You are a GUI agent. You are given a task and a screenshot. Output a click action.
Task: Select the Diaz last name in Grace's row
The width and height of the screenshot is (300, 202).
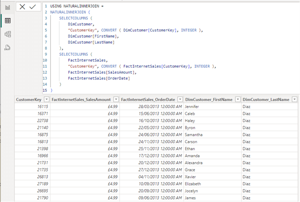[x=270, y=170]
